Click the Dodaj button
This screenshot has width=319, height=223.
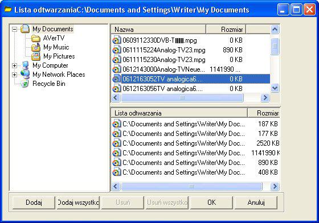pos(34,203)
